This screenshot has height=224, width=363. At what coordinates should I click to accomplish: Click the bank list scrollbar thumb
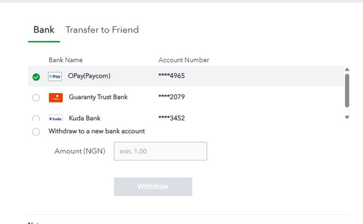point(347,90)
